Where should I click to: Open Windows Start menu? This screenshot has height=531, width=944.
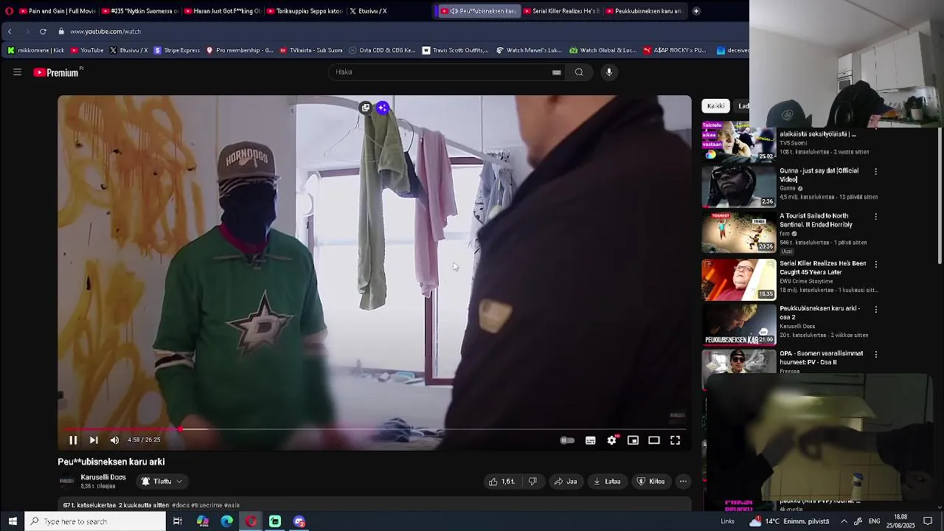13,521
